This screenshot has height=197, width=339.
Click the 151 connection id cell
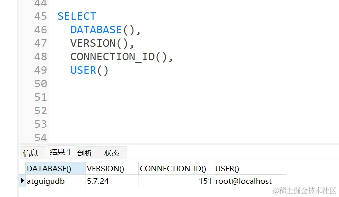point(176,181)
